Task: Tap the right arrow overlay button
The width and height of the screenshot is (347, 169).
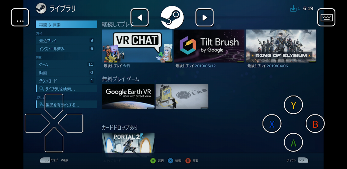Action: [x=204, y=17]
